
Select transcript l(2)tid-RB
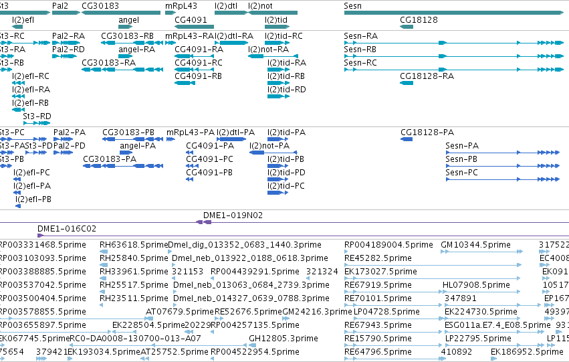click(x=278, y=83)
